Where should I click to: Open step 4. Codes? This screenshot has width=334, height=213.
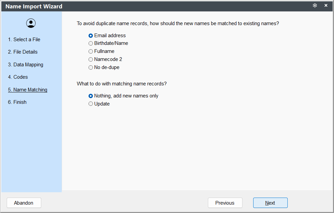[18, 77]
